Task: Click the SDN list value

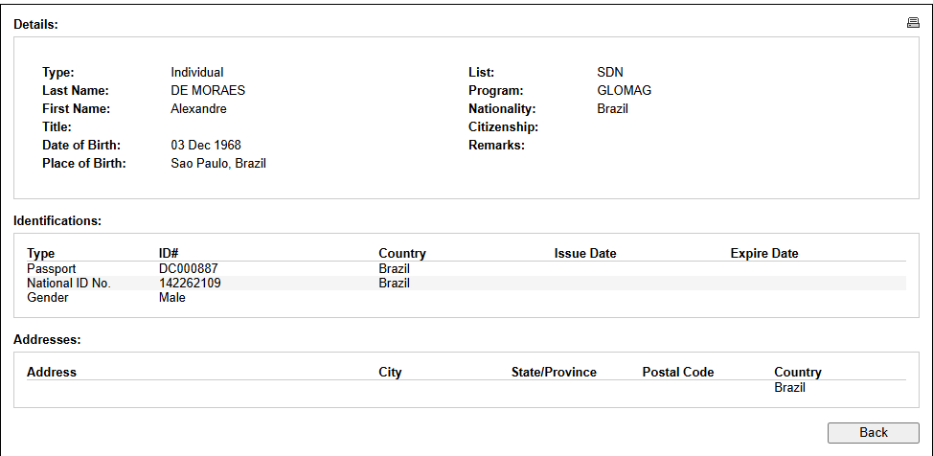Action: click(610, 73)
